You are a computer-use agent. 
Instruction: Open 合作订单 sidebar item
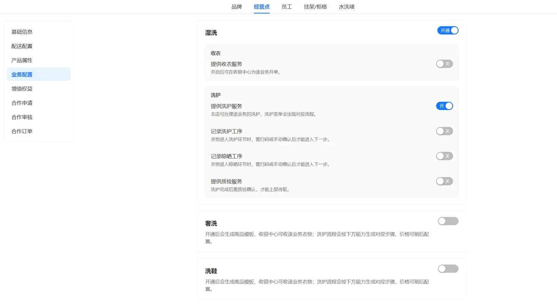point(39,131)
